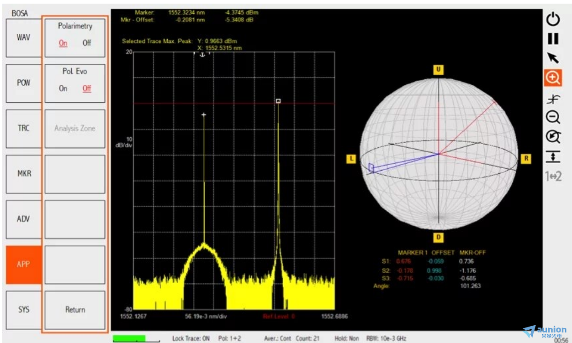Pause the measurement sweep
The height and width of the screenshot is (343, 572).
coord(553,39)
